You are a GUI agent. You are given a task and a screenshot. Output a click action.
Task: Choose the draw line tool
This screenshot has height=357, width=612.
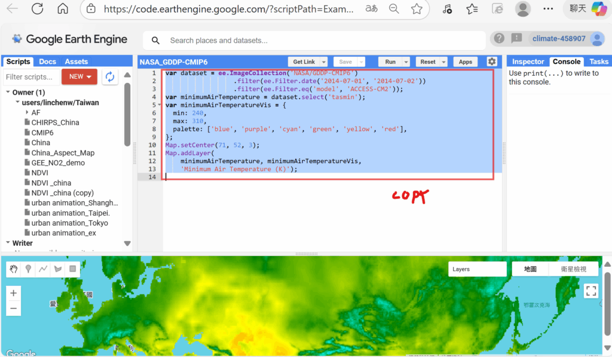coord(43,269)
